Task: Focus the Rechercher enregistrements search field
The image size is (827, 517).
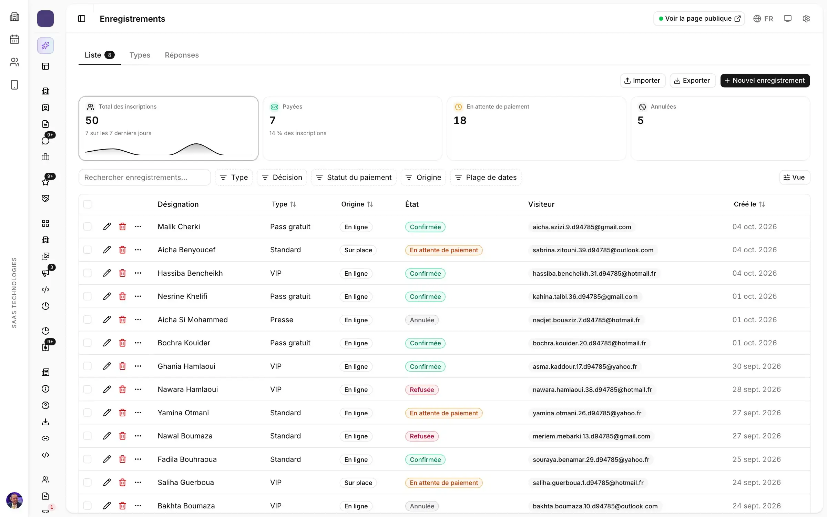Action: (145, 178)
